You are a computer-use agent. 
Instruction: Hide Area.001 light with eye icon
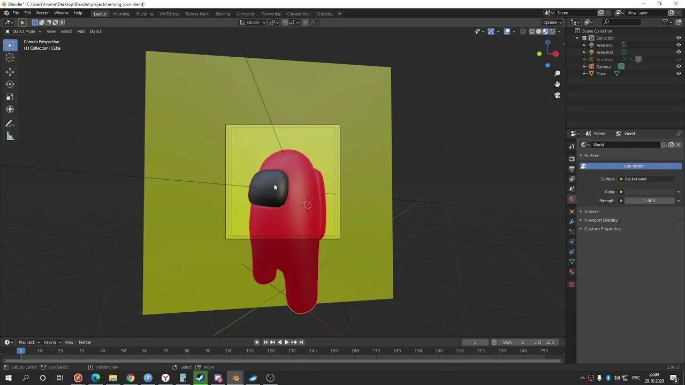click(679, 45)
